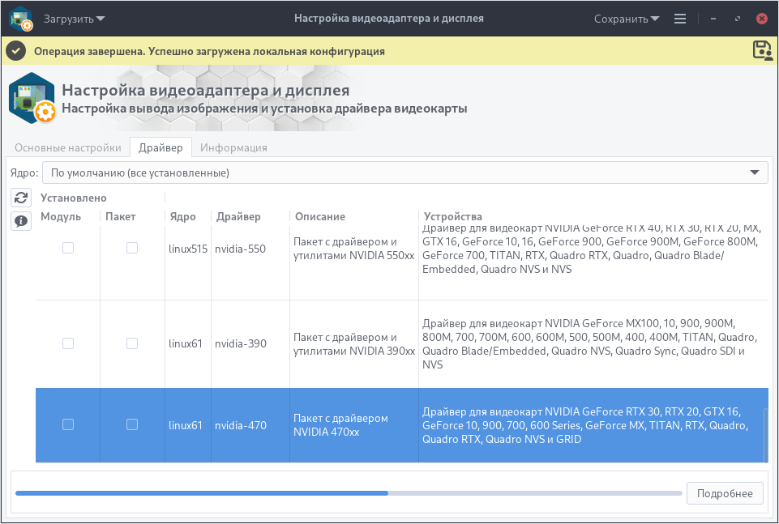Maximize the window using title bar button

click(737, 19)
